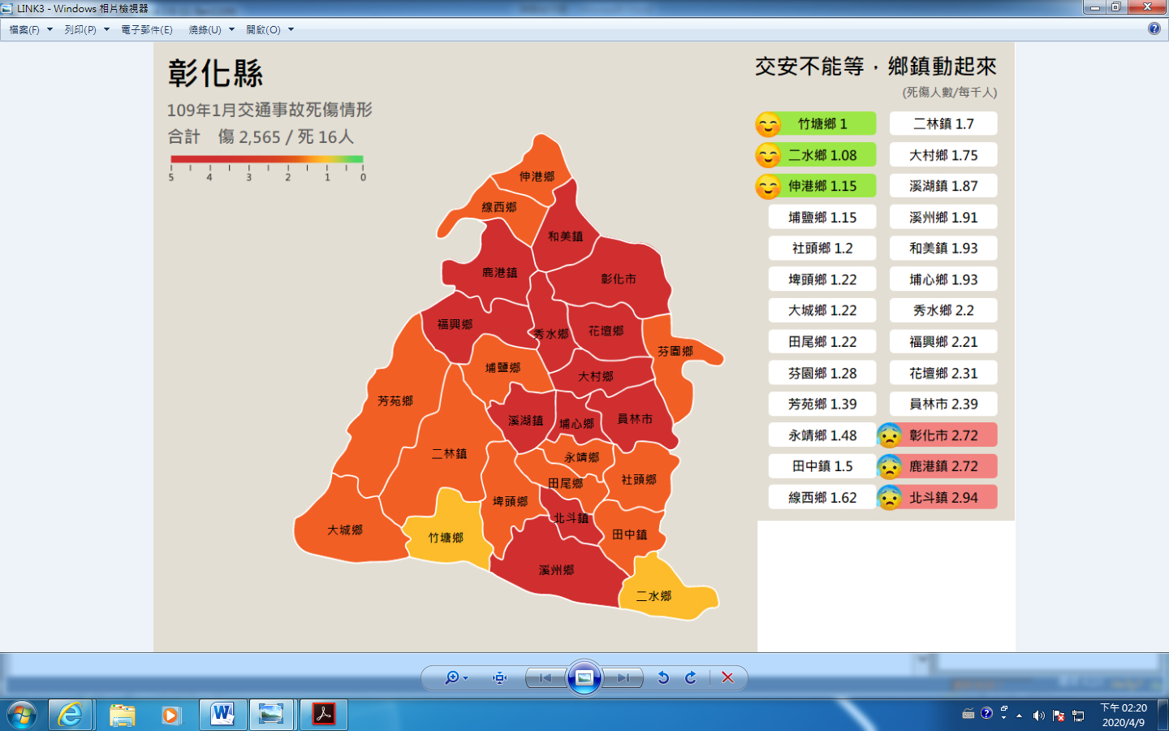Open the 檔案(F) file menu

click(30, 29)
